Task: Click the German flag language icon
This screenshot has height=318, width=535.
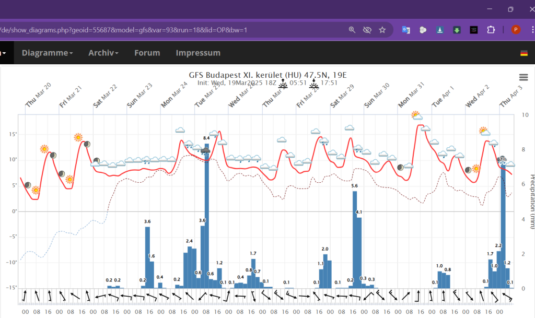Action: [524, 53]
